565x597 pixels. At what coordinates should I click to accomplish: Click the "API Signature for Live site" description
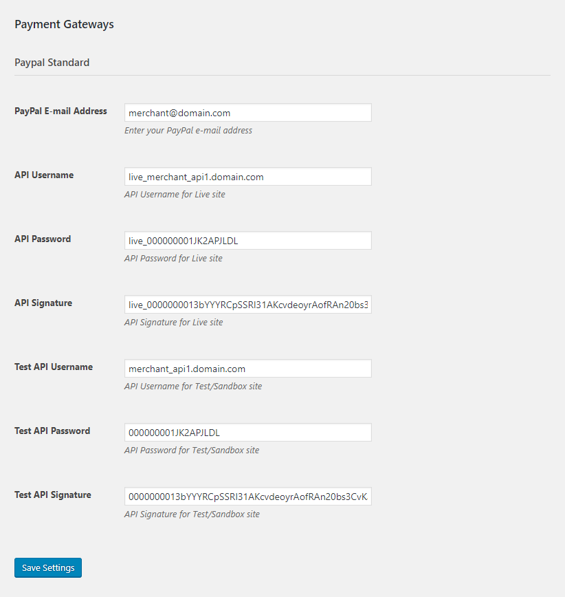point(173,323)
